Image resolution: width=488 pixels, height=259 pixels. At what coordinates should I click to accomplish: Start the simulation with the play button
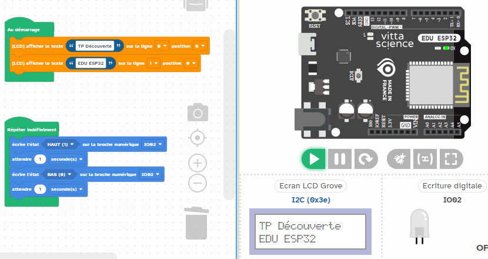(x=314, y=159)
